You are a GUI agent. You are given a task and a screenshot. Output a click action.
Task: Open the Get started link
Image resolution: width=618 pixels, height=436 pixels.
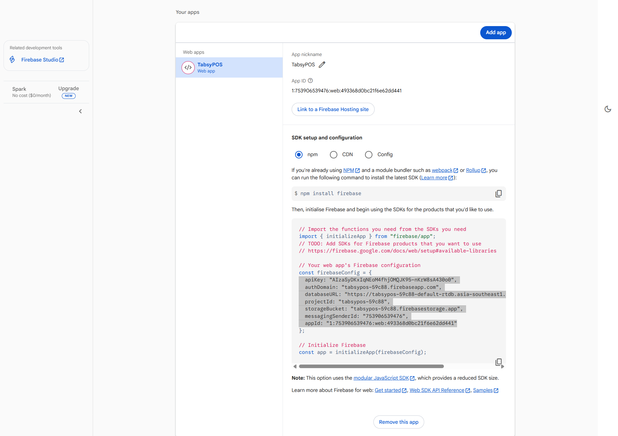[x=390, y=390]
